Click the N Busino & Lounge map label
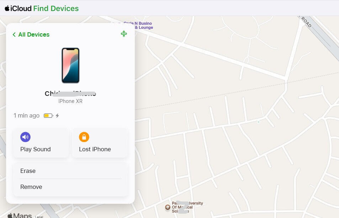 click(143, 25)
